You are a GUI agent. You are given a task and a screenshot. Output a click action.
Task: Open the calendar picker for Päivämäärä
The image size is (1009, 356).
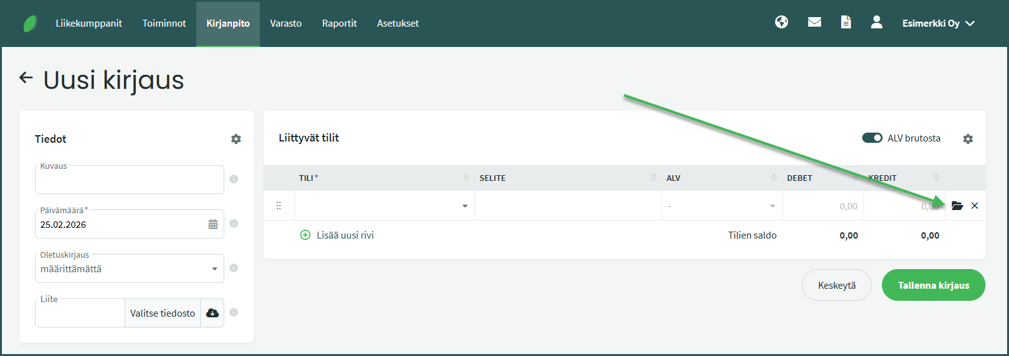213,225
